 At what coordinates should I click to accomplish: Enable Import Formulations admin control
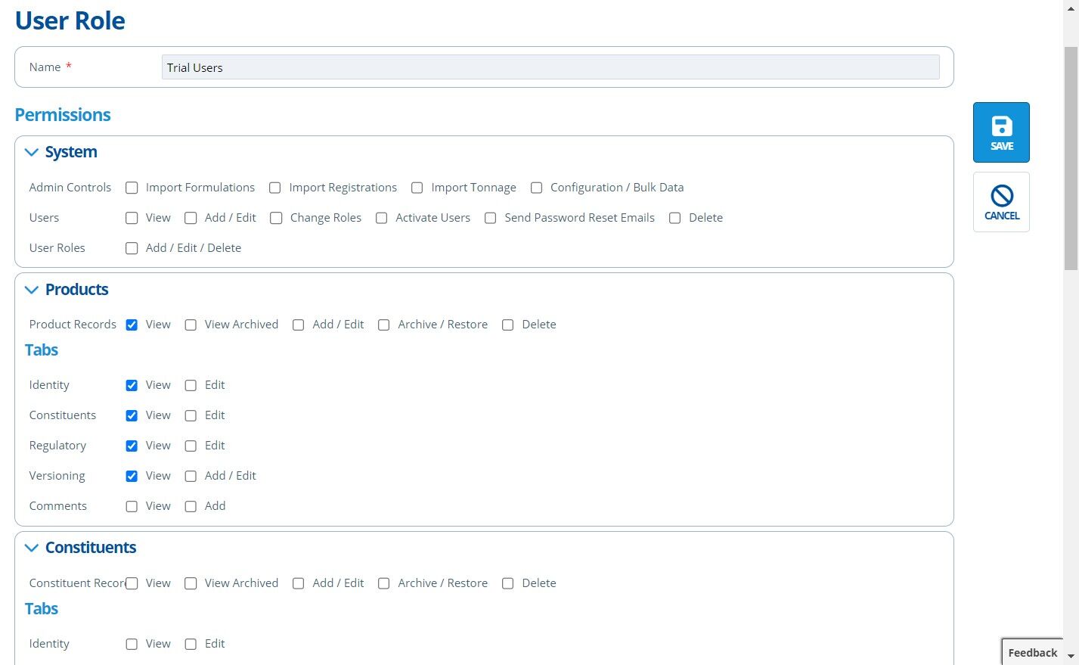click(x=132, y=188)
